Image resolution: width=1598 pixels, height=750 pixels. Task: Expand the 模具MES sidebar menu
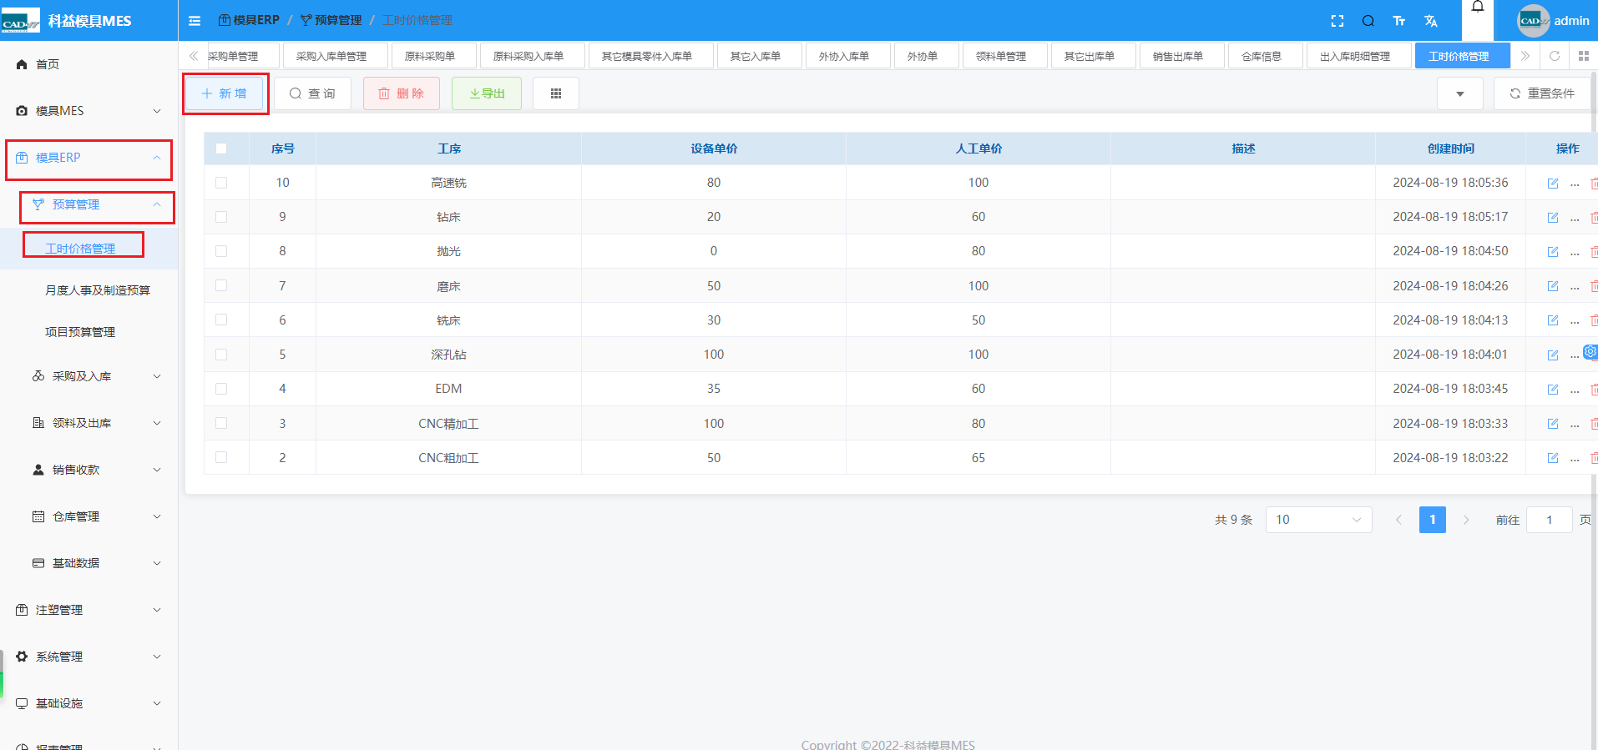click(x=88, y=111)
